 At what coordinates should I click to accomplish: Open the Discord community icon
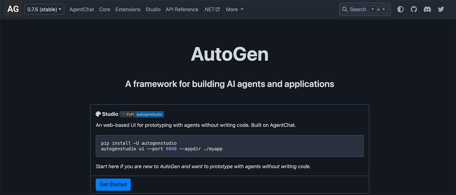coord(427,9)
